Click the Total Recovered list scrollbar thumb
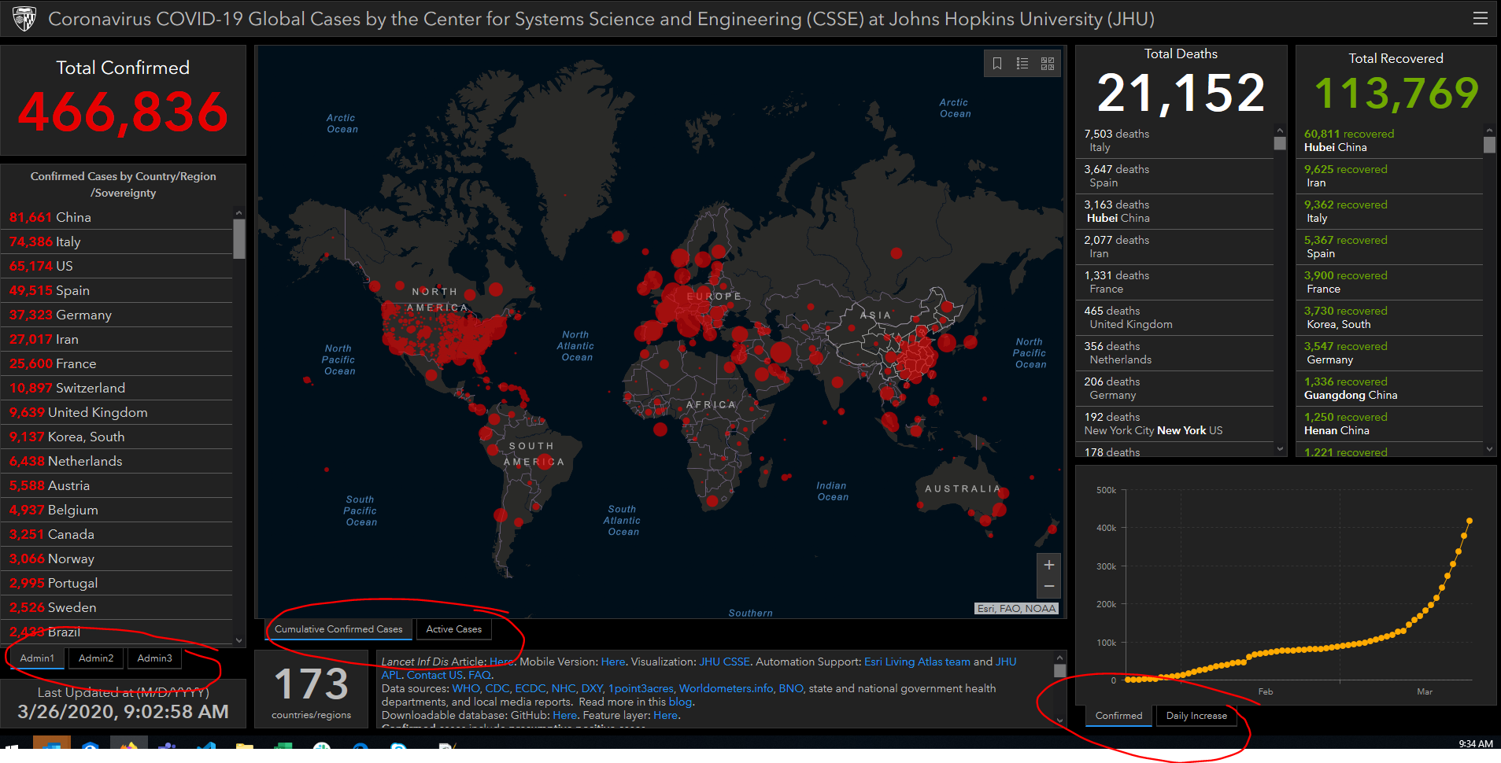Viewport: 1501px width, 763px height. 1489,145
